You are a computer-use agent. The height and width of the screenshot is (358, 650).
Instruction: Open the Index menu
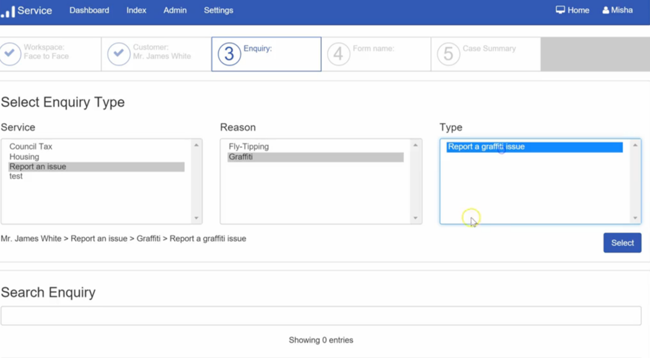(x=136, y=10)
